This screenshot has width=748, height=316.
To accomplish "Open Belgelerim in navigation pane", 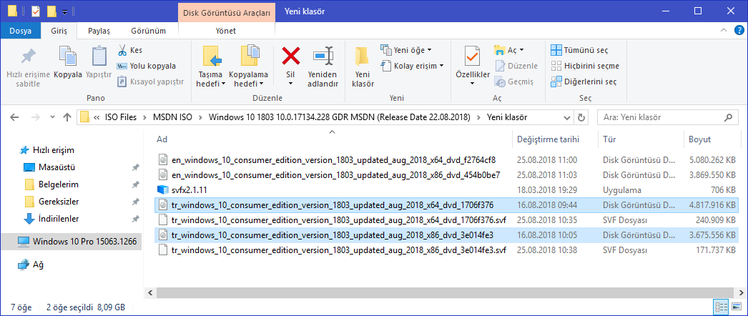I will 58,184.
